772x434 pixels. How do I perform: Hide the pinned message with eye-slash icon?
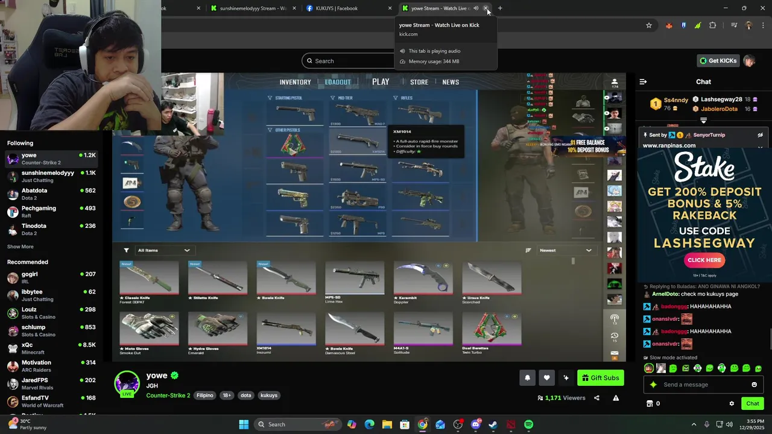coord(760,135)
